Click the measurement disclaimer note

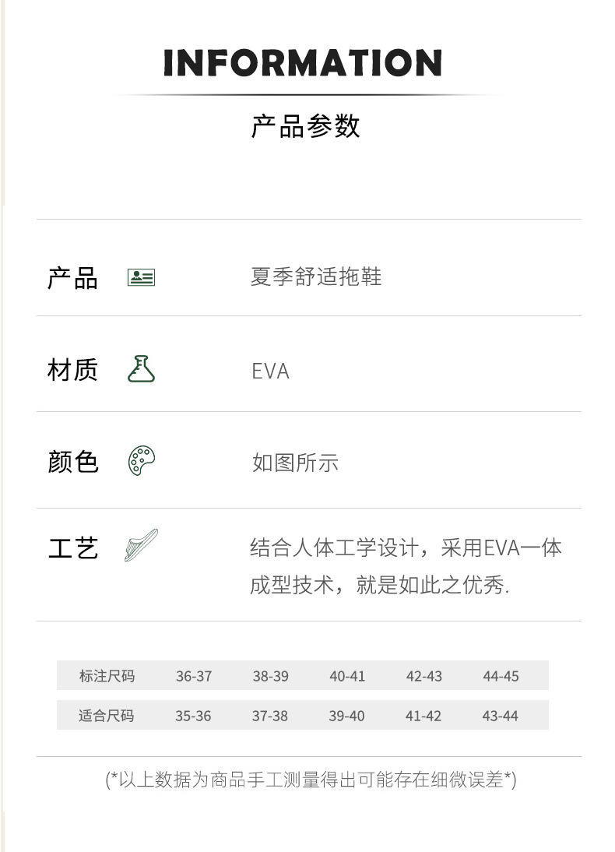pos(311,780)
